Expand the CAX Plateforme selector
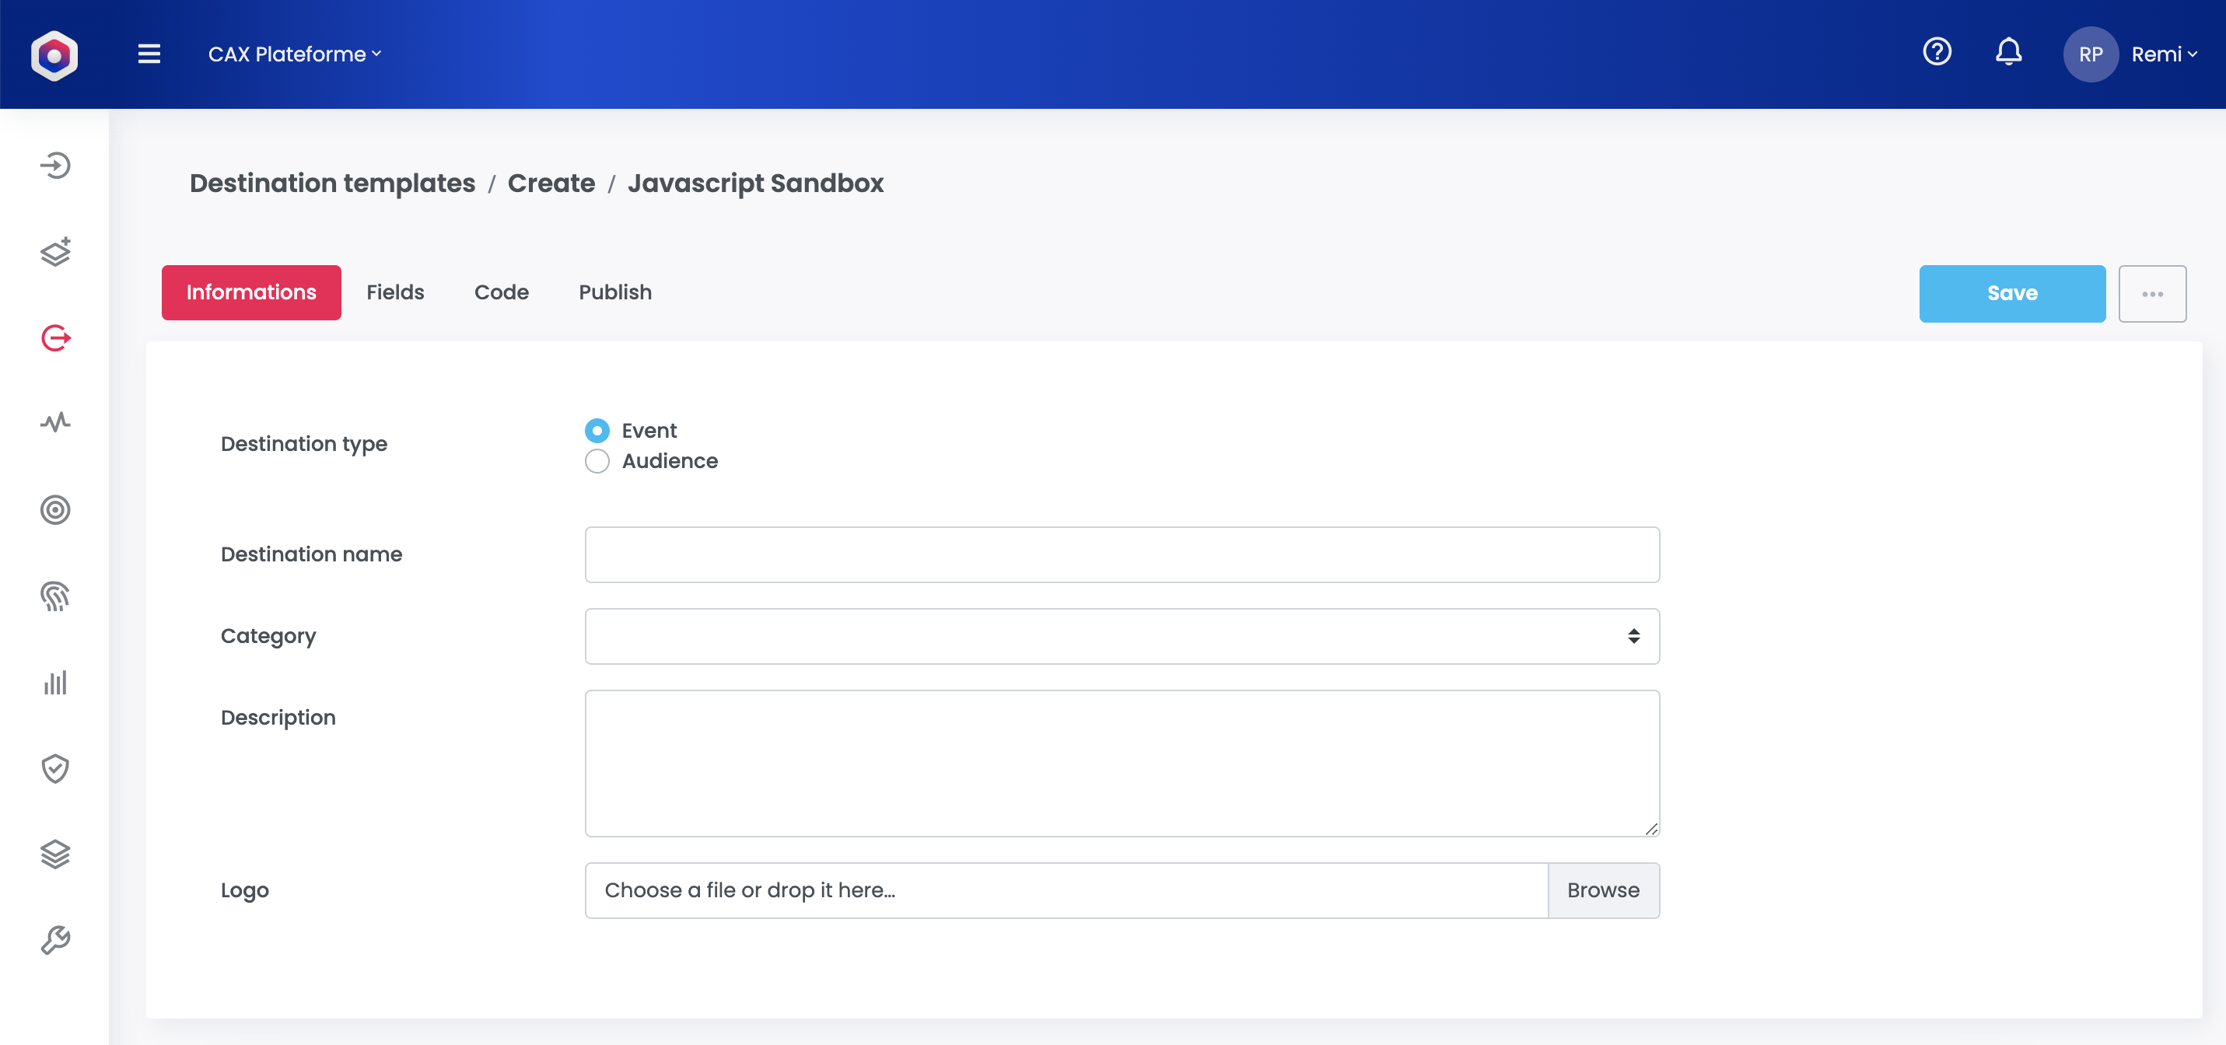This screenshot has width=2226, height=1045. point(294,54)
